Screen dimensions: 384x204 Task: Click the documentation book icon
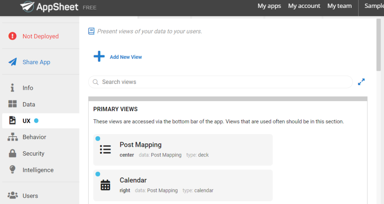tap(91, 31)
